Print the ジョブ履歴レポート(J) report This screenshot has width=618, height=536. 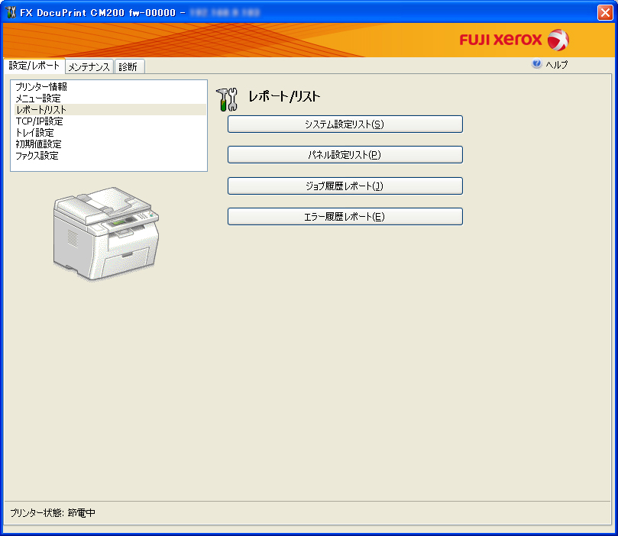click(345, 186)
